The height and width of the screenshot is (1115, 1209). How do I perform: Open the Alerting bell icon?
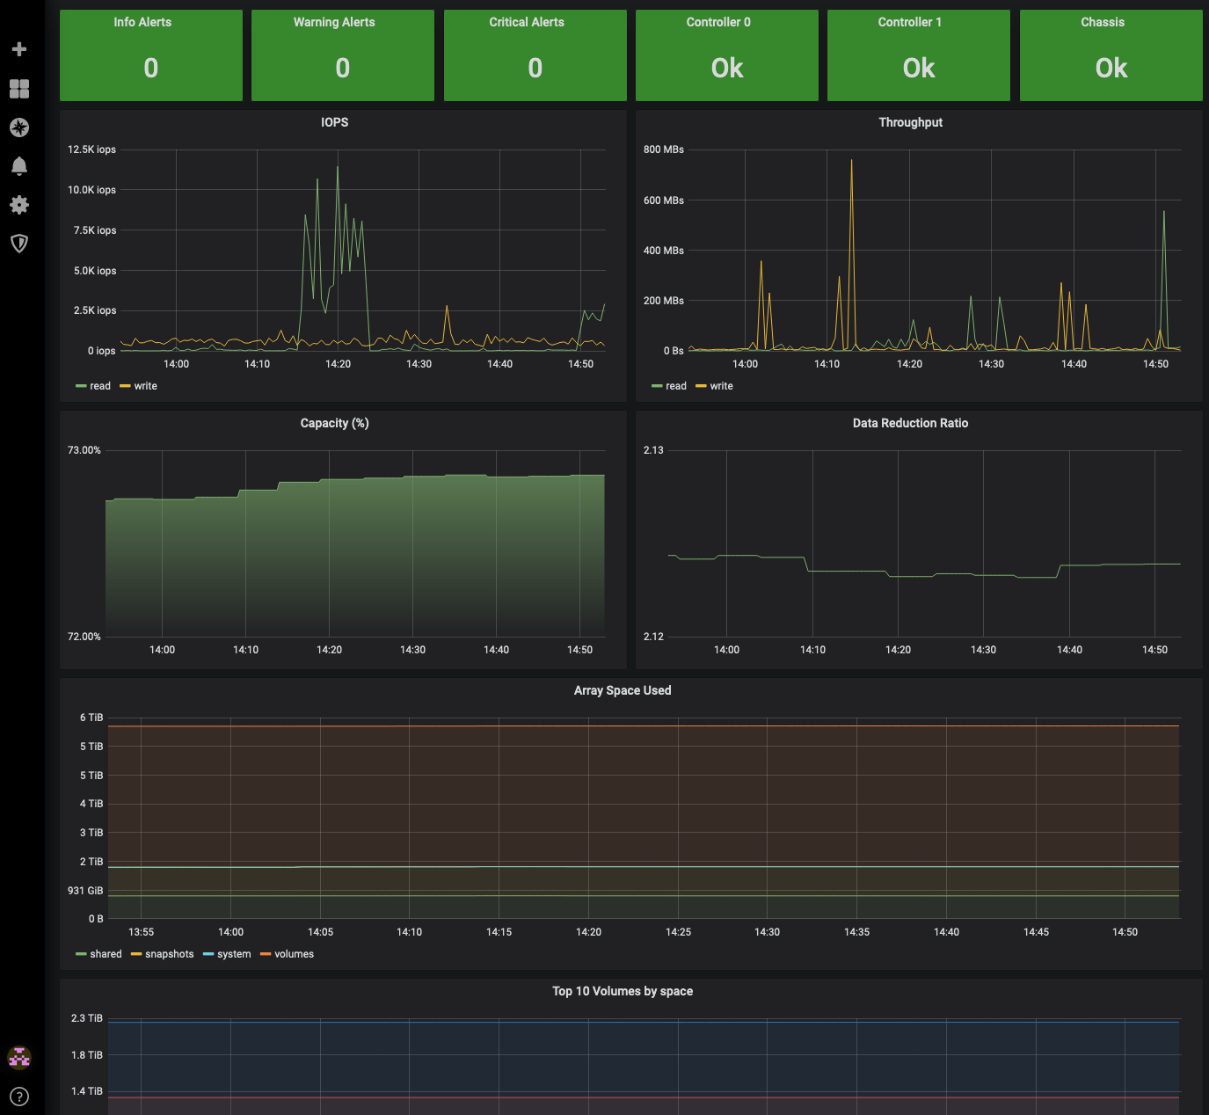pyautogui.click(x=19, y=166)
